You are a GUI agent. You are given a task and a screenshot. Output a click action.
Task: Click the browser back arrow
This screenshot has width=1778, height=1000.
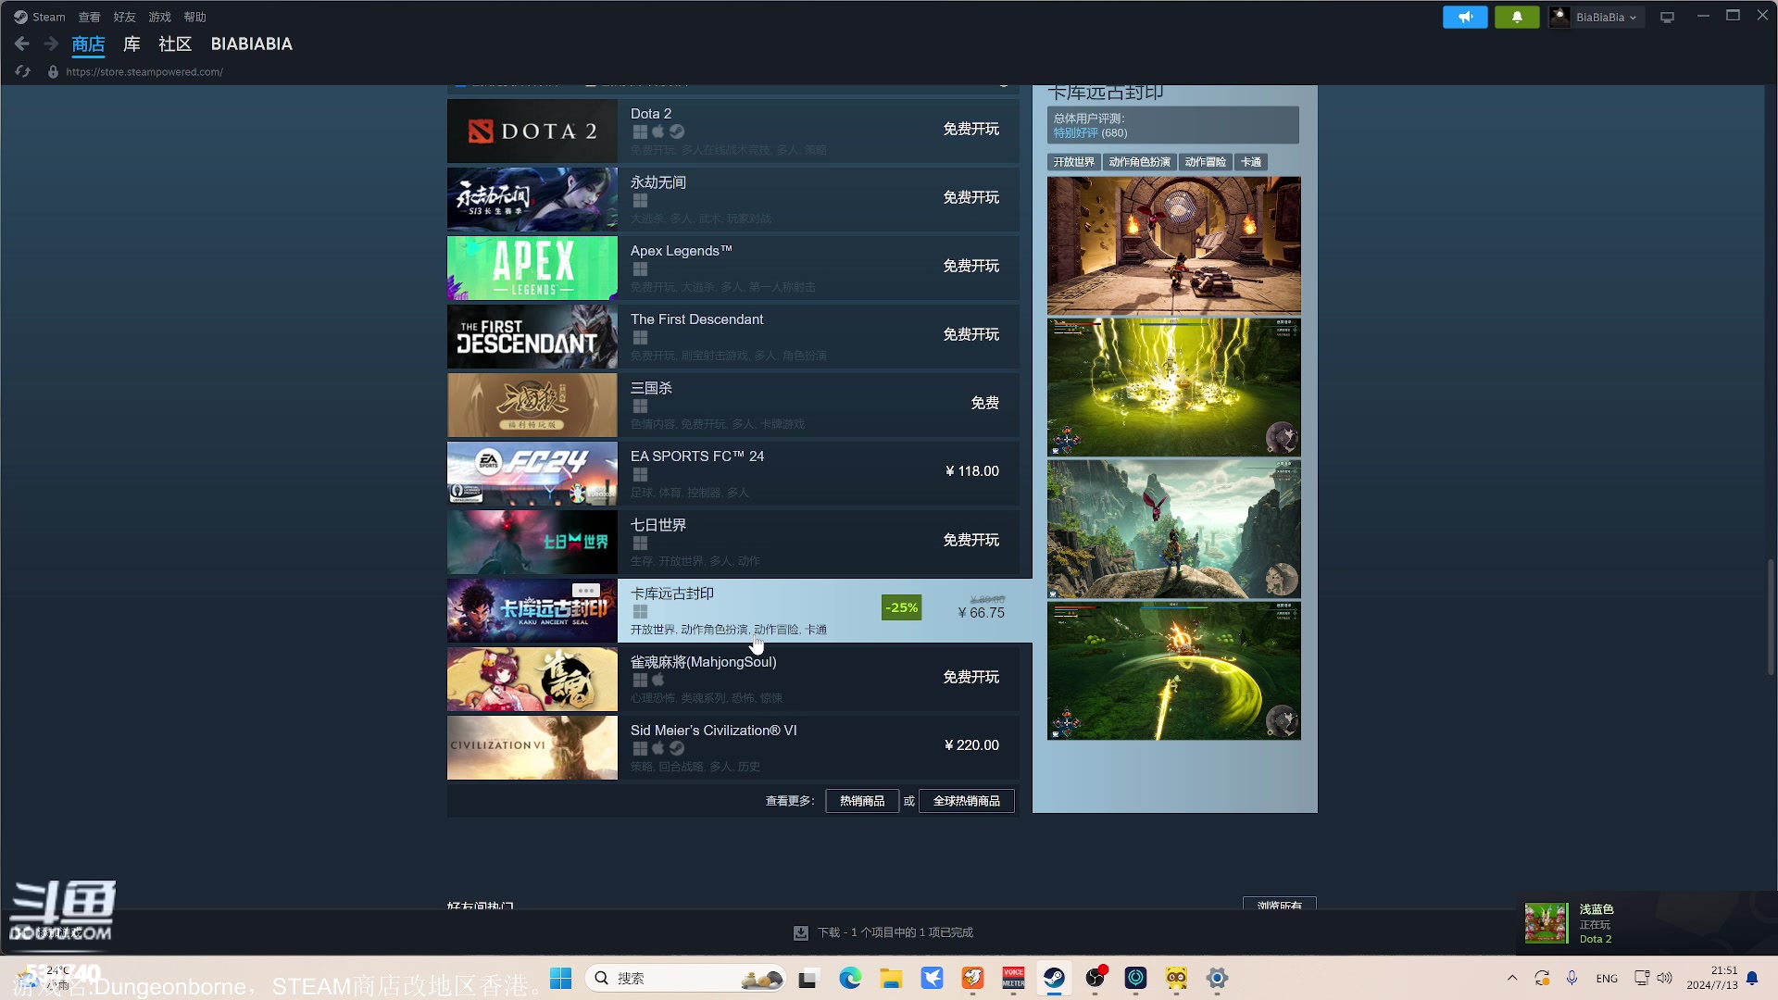click(22, 44)
